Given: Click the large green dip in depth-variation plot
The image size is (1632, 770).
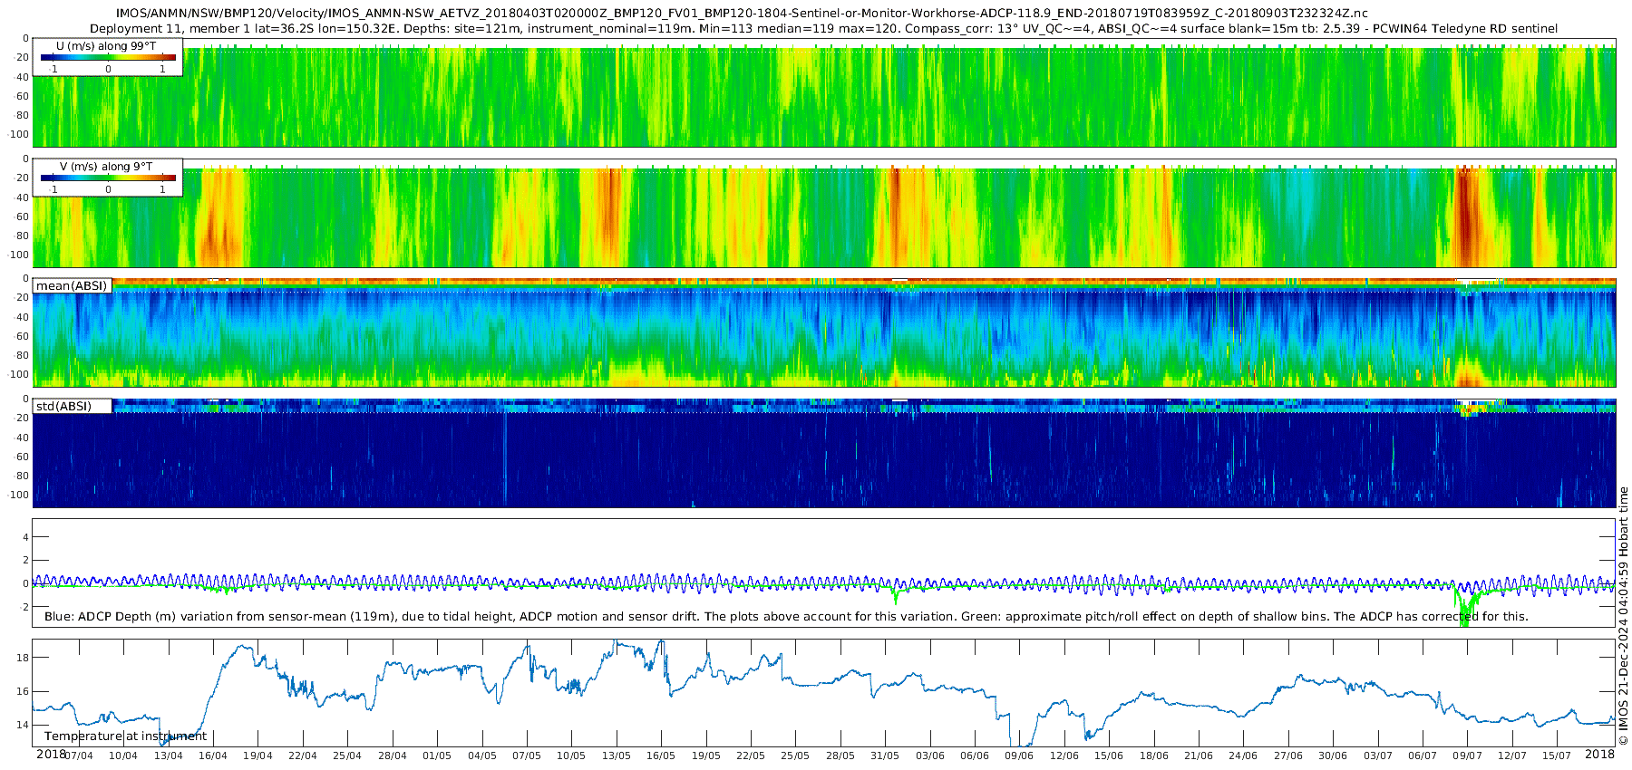Looking at the screenshot, I should [x=1462, y=611].
